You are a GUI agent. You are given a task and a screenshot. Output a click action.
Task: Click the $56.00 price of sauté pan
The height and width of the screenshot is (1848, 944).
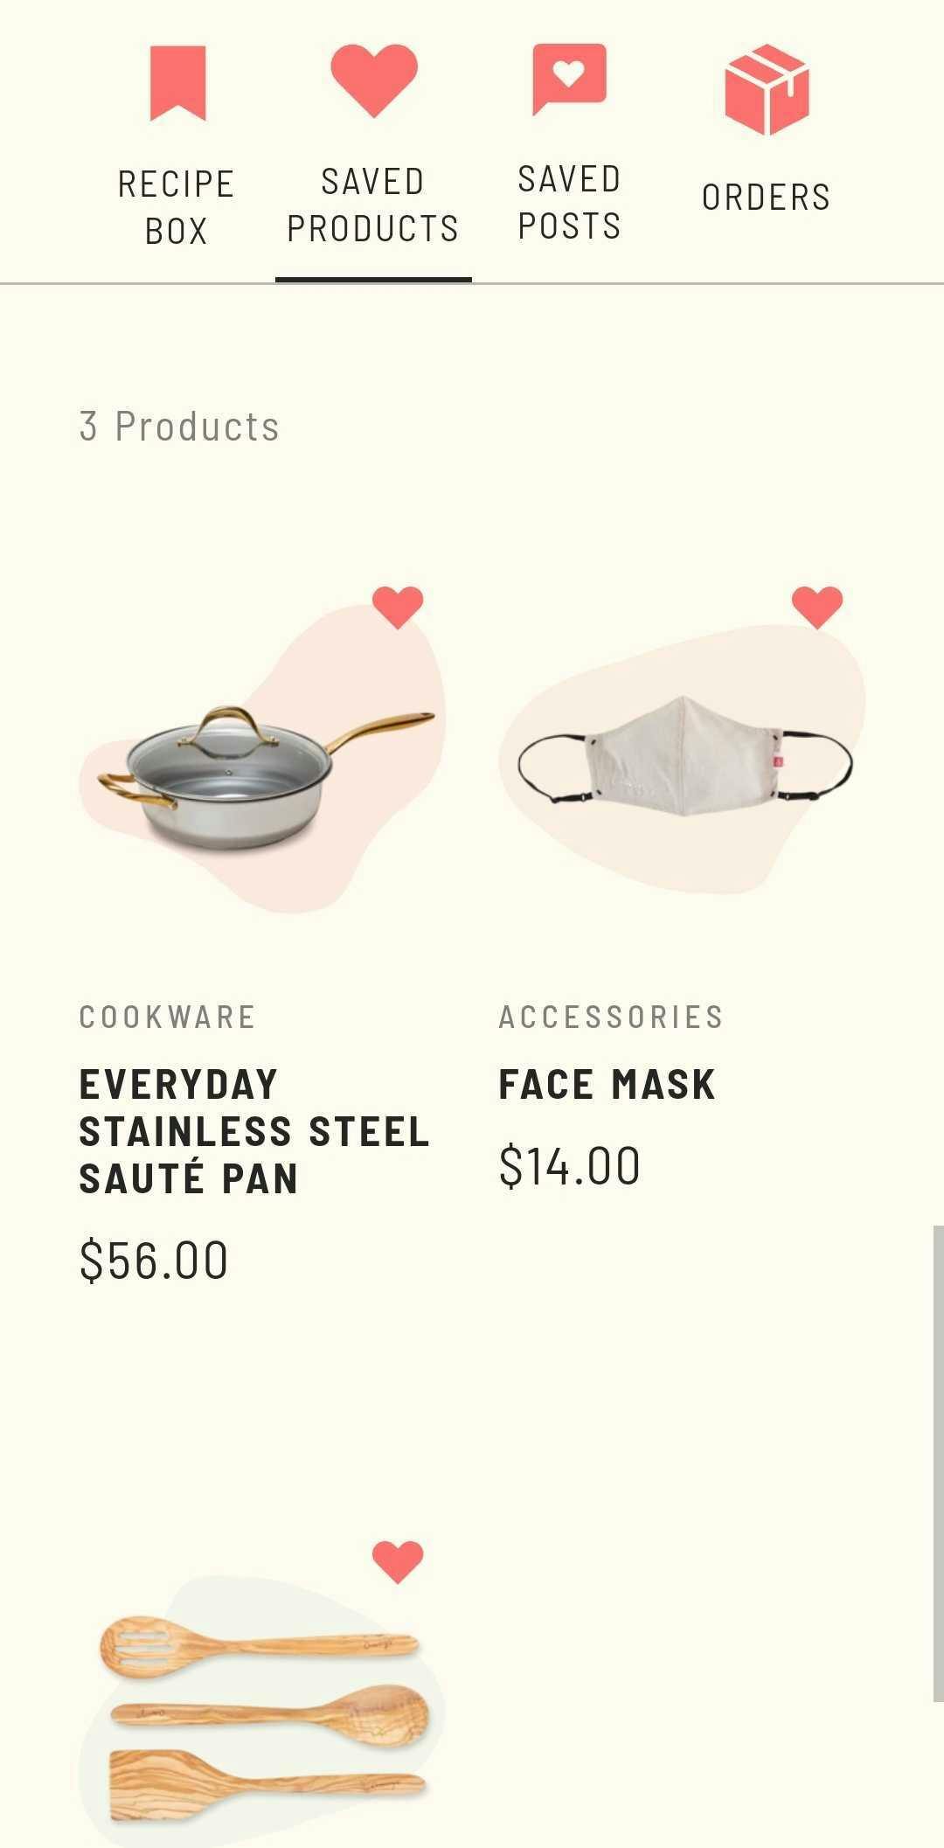(154, 1260)
